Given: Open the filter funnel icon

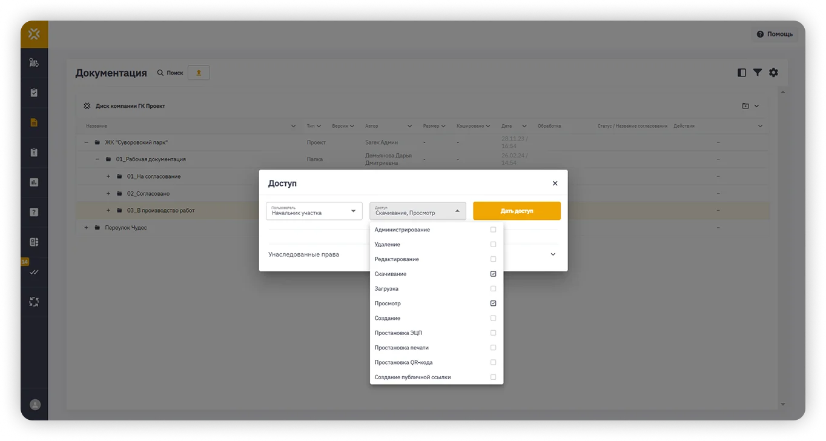Looking at the screenshot, I should (758, 73).
